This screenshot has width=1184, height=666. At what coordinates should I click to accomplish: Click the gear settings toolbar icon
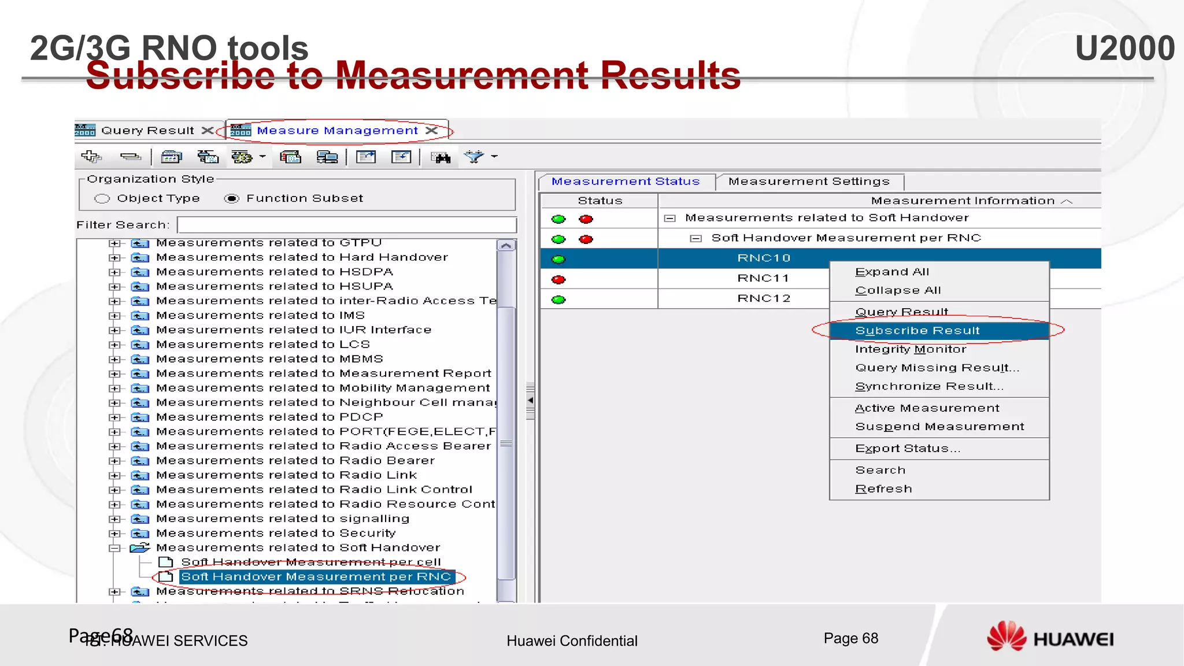[242, 156]
